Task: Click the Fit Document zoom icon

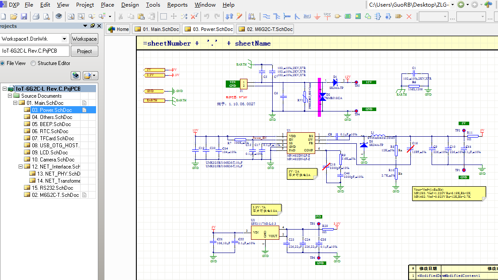Action: pyautogui.click(x=71, y=16)
